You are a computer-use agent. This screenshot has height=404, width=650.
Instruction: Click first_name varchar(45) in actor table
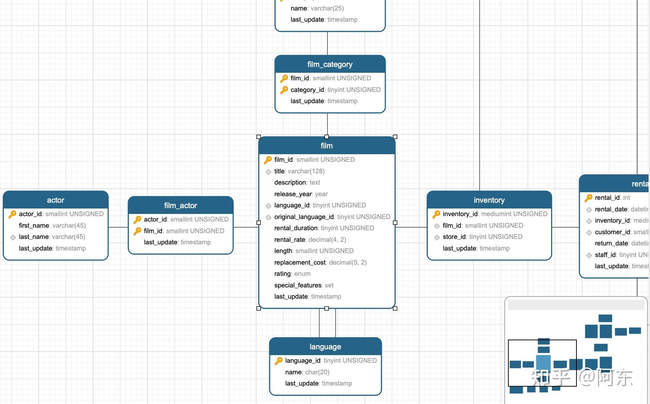[52, 226]
